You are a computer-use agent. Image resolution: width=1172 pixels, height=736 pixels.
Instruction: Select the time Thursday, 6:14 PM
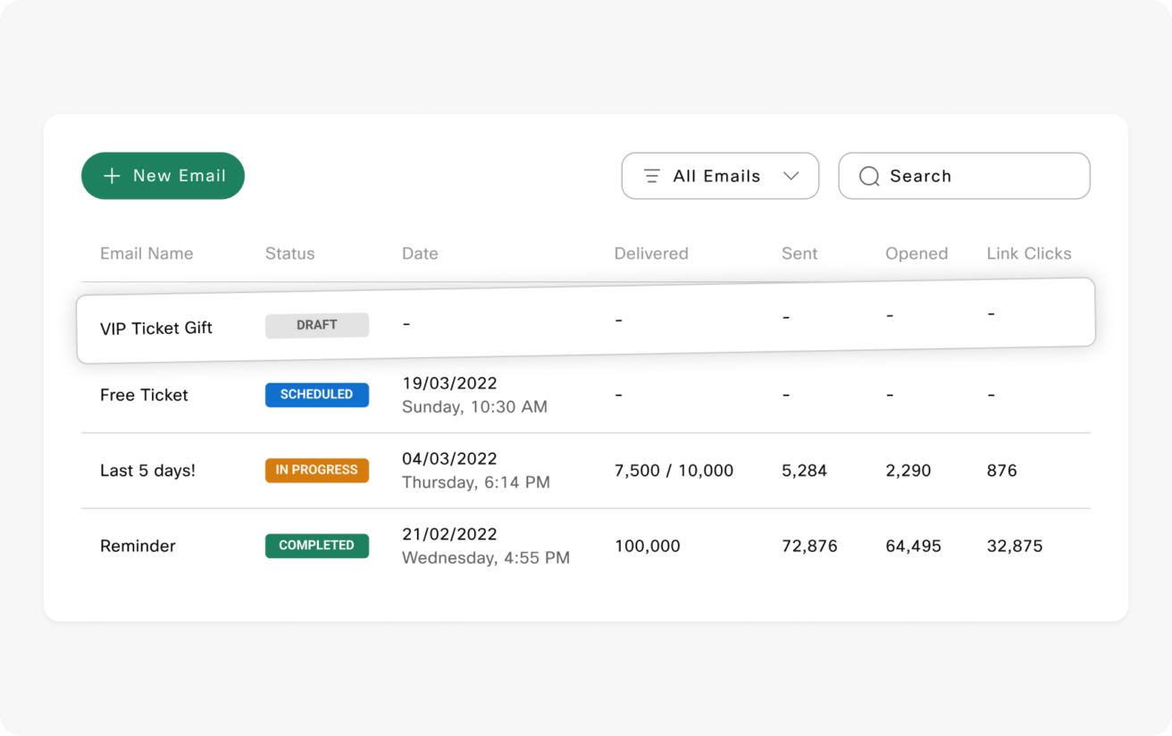pos(476,483)
